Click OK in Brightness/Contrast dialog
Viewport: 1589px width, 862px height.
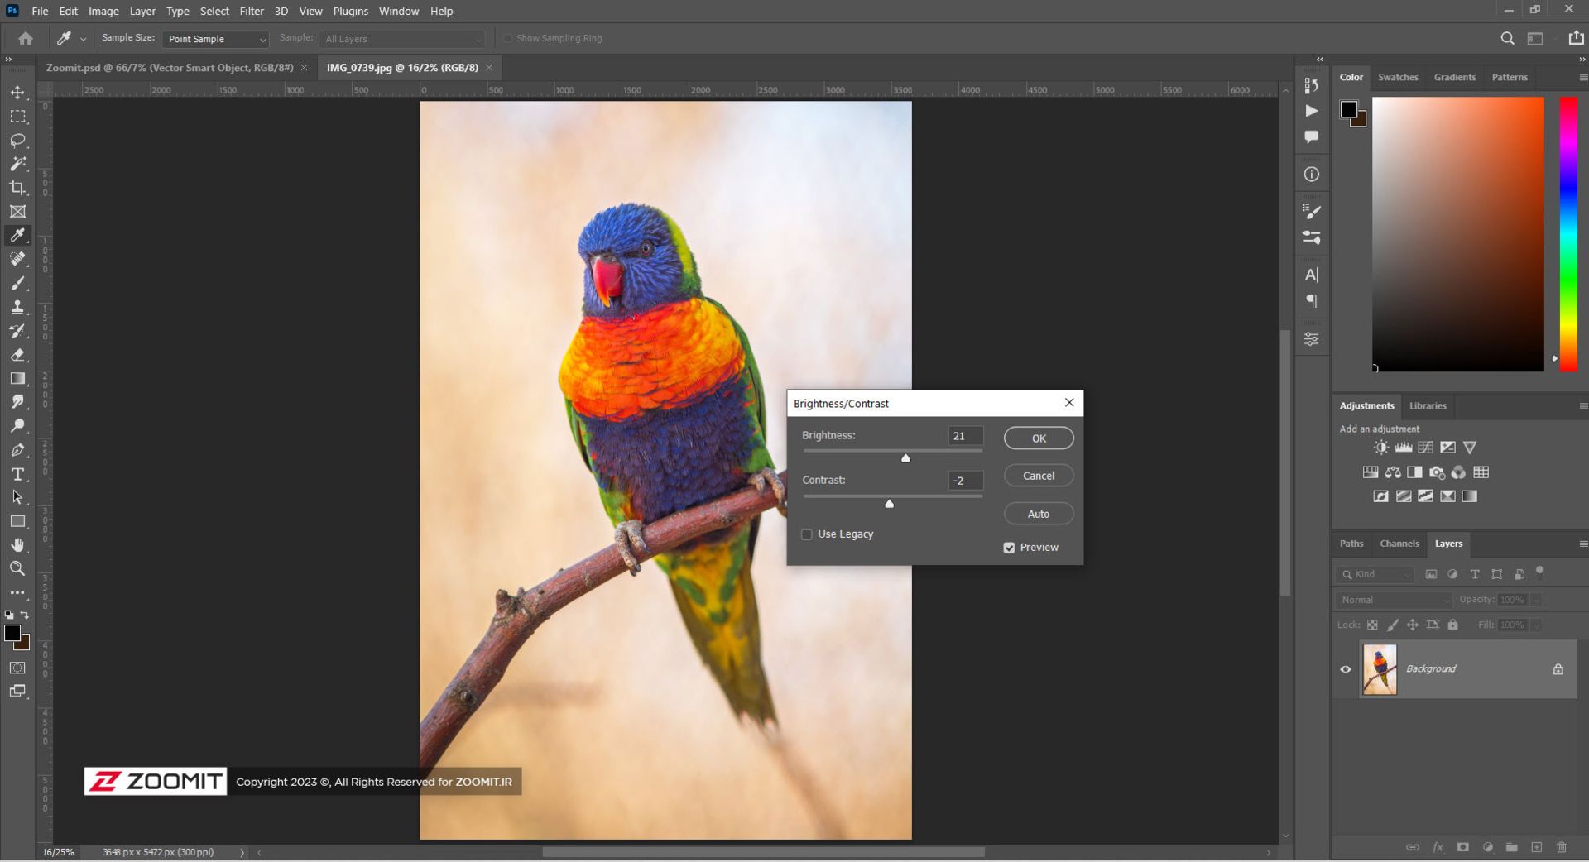pyautogui.click(x=1039, y=438)
